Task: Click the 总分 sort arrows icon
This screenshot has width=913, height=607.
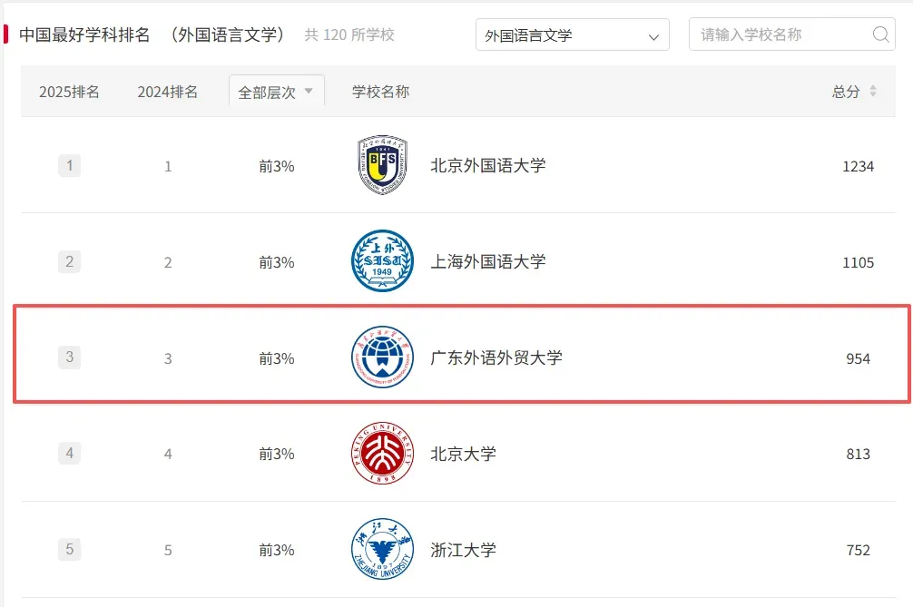Action: (873, 92)
